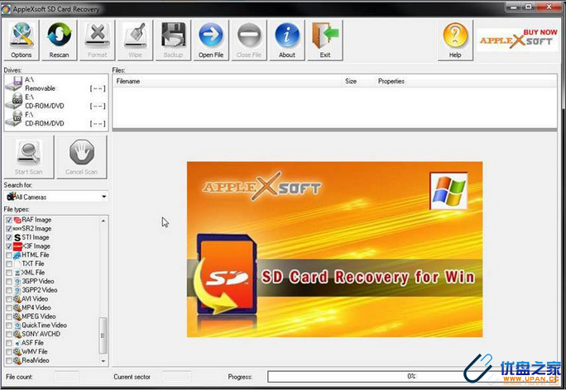The width and height of the screenshot is (566, 390).
Task: Click the AppleXsoft title bar icon
Action: (6, 9)
